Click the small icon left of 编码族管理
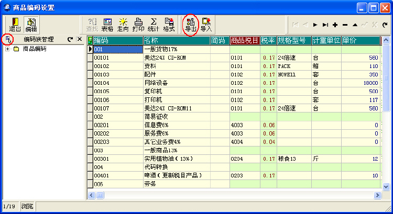 pos(8,39)
